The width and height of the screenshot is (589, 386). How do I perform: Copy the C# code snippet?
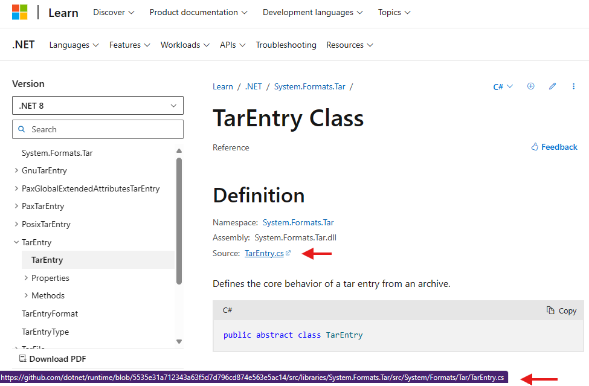click(561, 310)
